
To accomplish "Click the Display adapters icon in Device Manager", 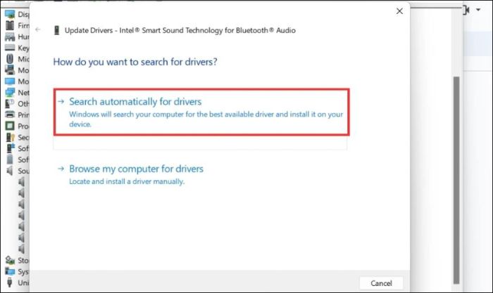I will [x=10, y=14].
